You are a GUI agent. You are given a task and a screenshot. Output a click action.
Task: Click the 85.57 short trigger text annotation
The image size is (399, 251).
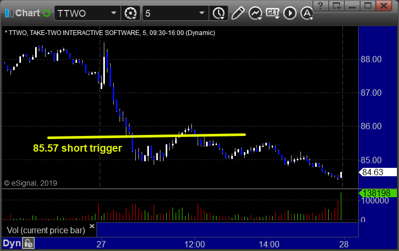pos(78,148)
